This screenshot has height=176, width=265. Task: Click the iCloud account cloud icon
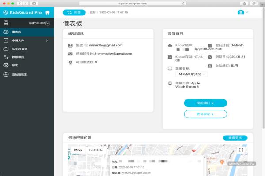[x=170, y=45]
